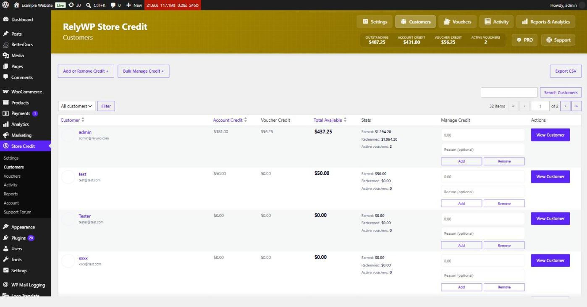This screenshot has width=587, height=307.
Task: View Customer for admin row
Action: pyautogui.click(x=550, y=135)
